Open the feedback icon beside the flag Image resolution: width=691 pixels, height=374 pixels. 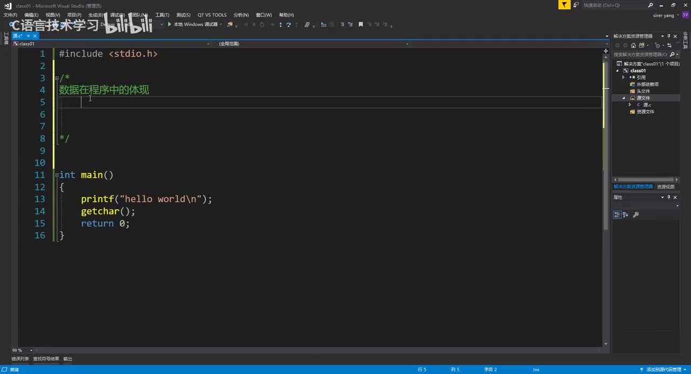pos(576,5)
